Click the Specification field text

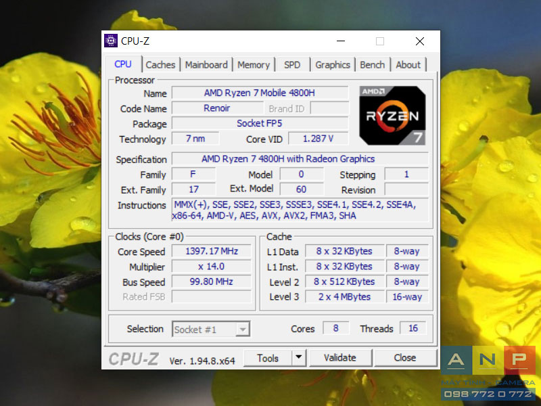pos(300,159)
